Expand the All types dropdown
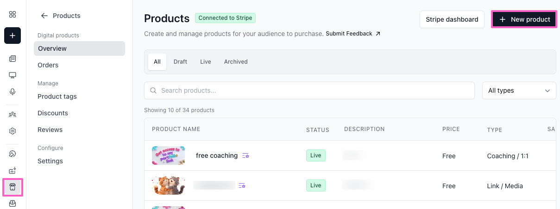 [x=519, y=90]
